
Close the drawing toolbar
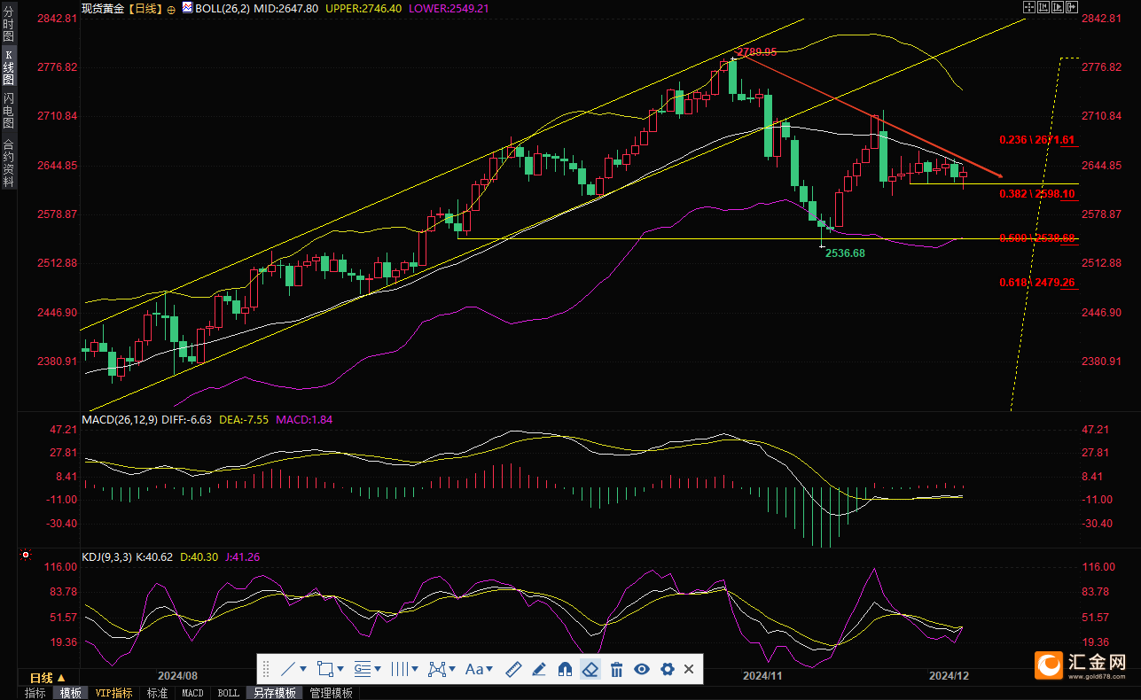click(x=689, y=669)
